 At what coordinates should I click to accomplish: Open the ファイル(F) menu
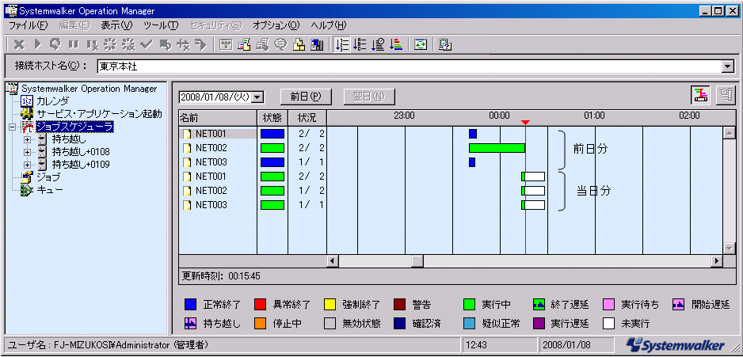[29, 25]
